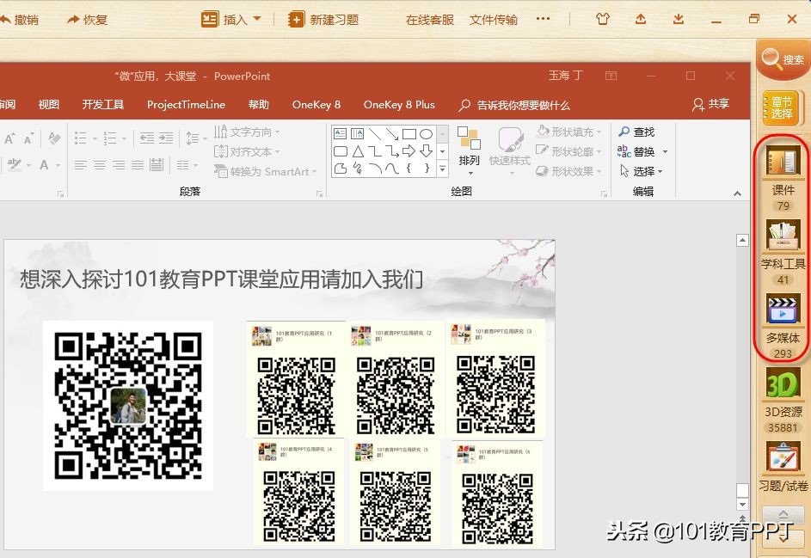Click decrease indent in paragraph group
Viewport: 811px width, 558px height.
coord(146,138)
